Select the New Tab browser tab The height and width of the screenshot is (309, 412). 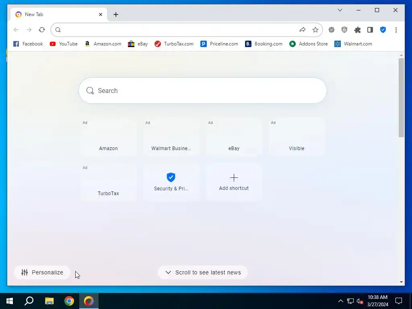pos(59,14)
